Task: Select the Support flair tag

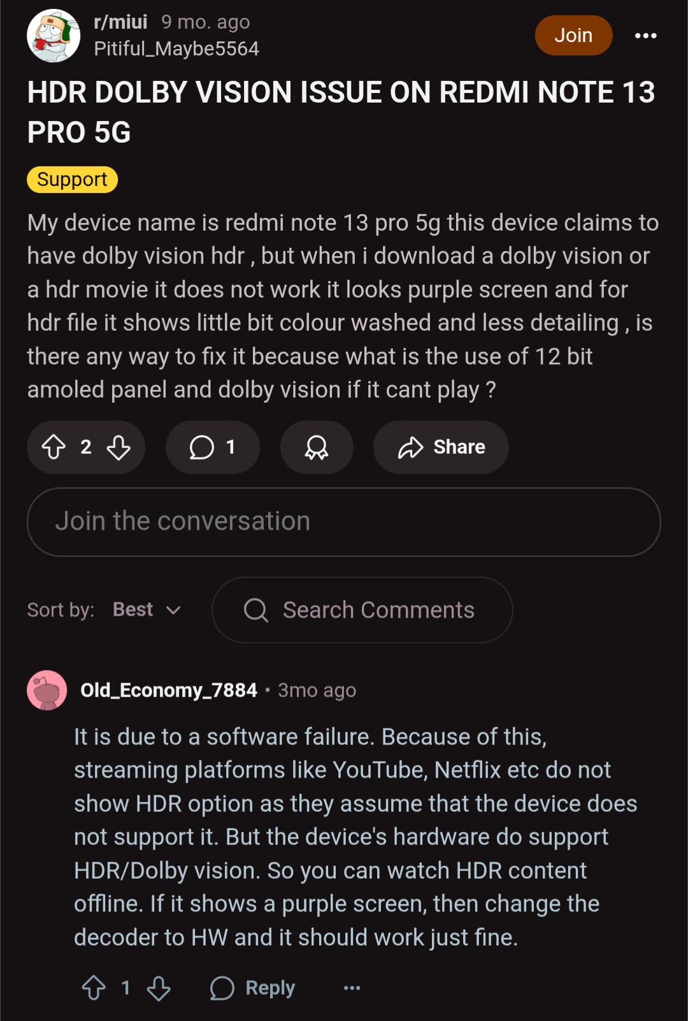Action: 72,180
